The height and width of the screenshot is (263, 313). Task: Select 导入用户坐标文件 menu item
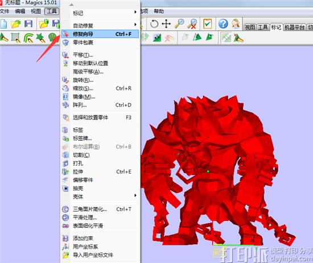coord(100,255)
